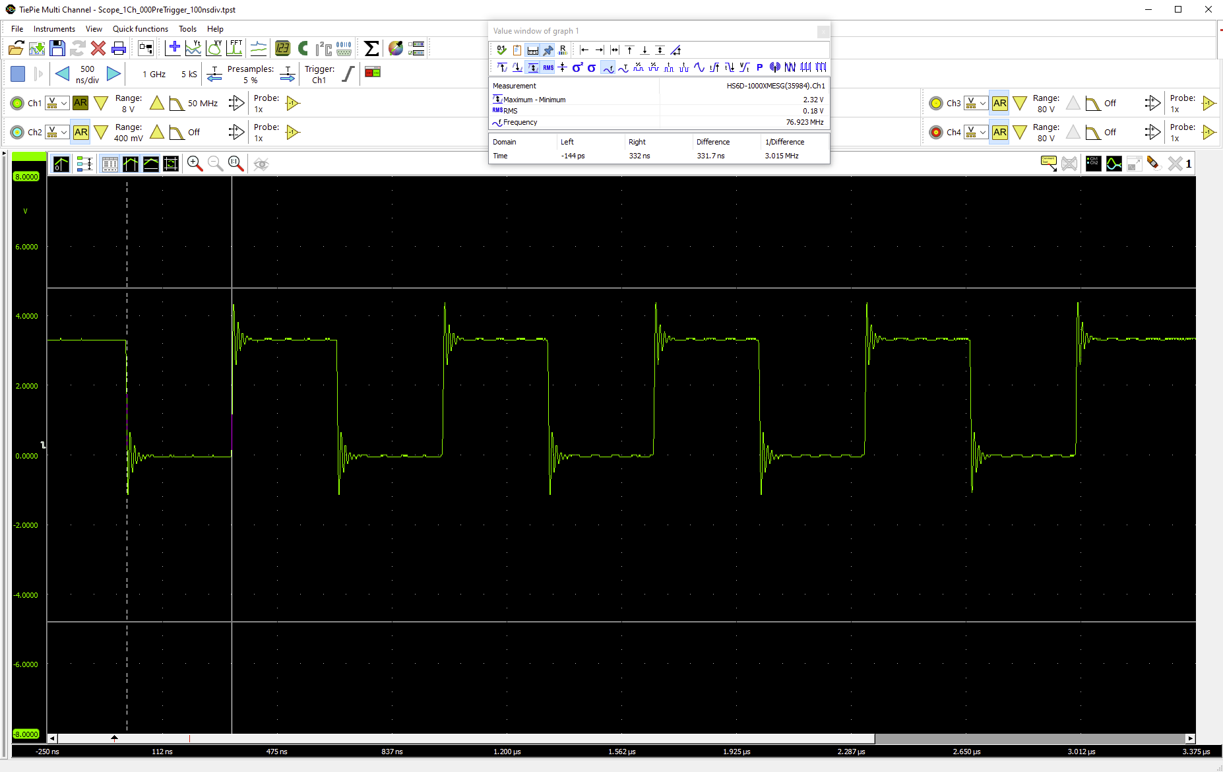The height and width of the screenshot is (772, 1223).
Task: Click the Save floppy disk icon
Action: pyautogui.click(x=57, y=48)
